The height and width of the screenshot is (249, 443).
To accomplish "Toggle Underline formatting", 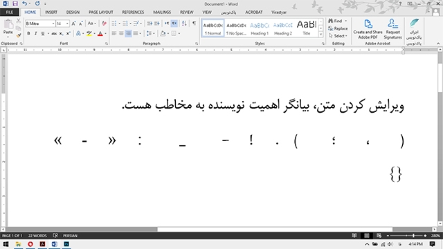I will click(43, 34).
